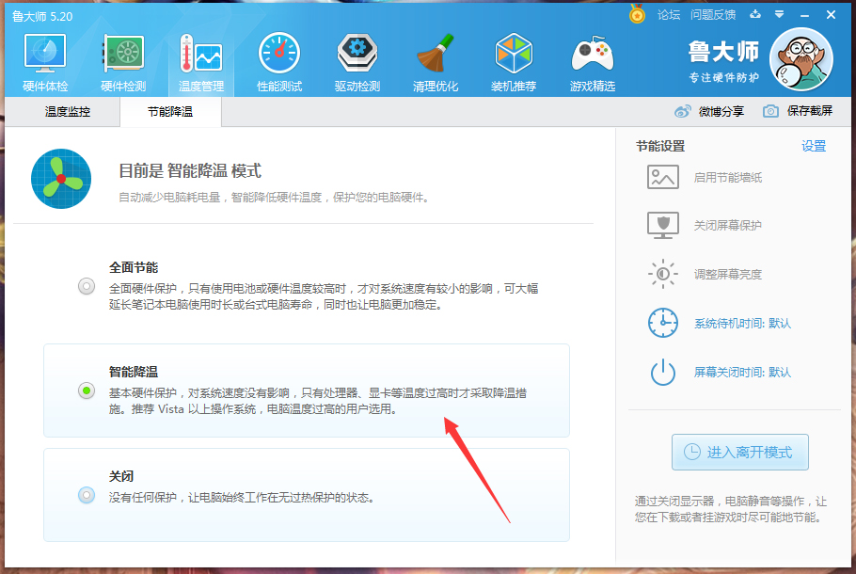
Task: Open the 设置 settings link
Action: pos(814,147)
